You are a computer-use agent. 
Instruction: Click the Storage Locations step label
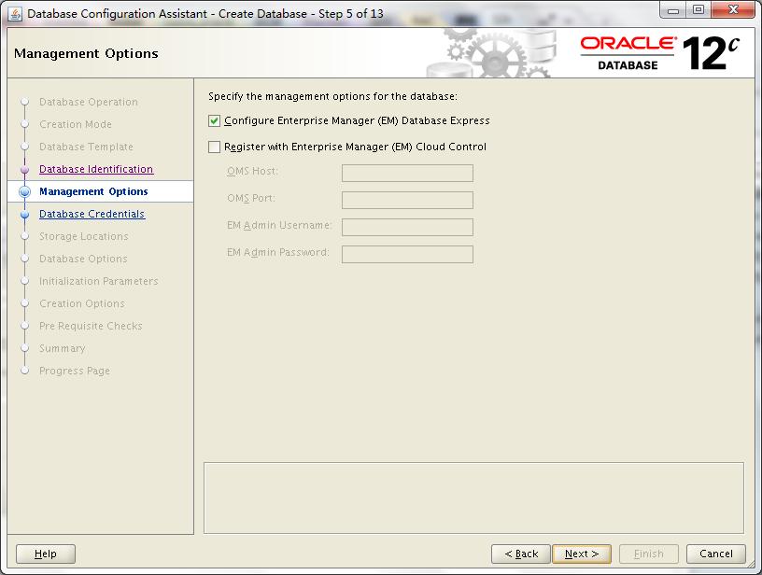pos(84,236)
